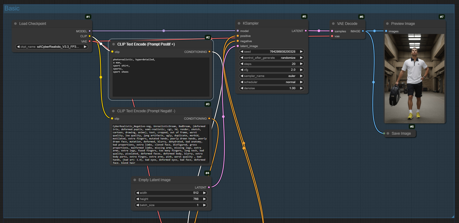The image size is (459, 223).
Task: Click the CLIP output dot on Load Checkpoint
Action: [x=89, y=36]
